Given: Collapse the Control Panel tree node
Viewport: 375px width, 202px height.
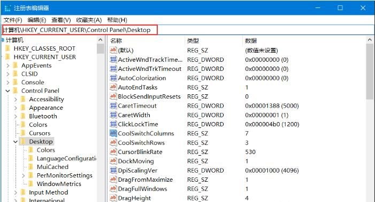Looking at the screenshot, I should (8, 91).
